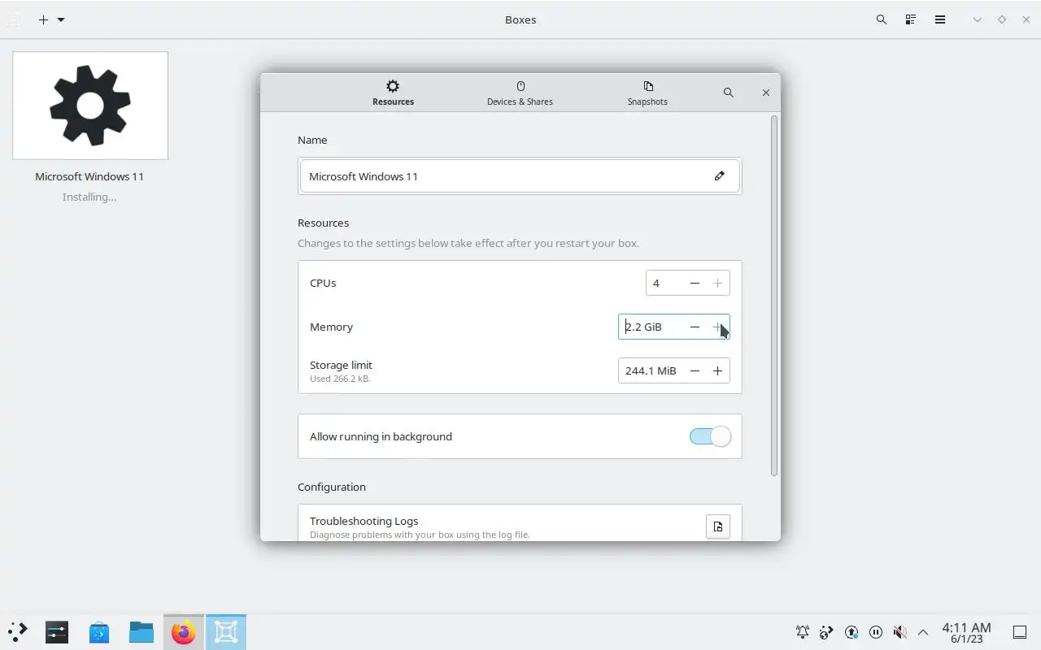Open Dolphin file manager from taskbar

pyautogui.click(x=142, y=631)
